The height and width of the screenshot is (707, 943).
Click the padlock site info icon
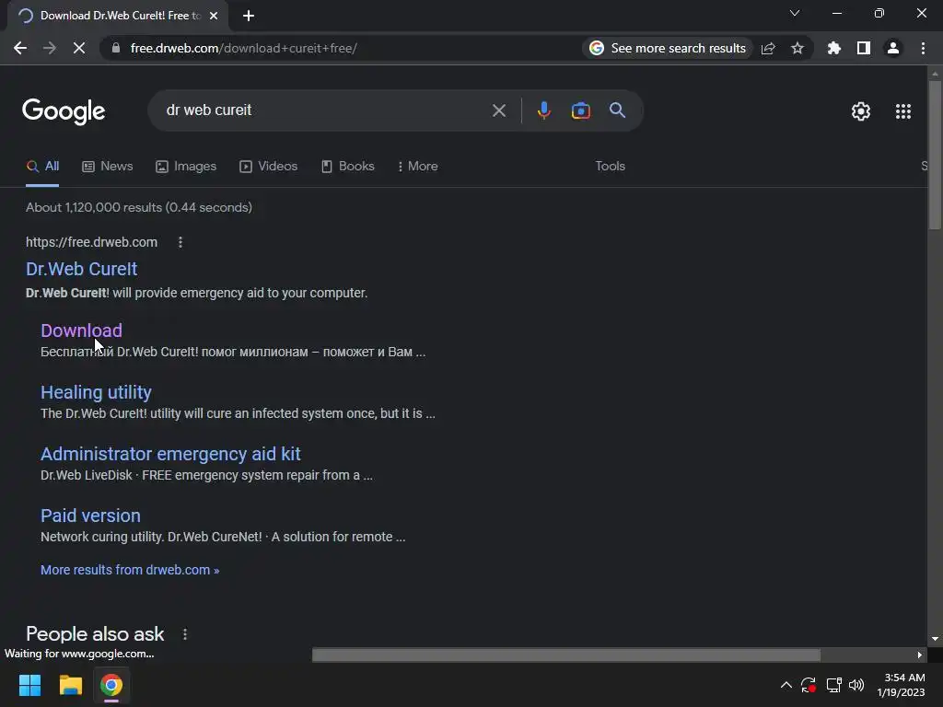(116, 48)
